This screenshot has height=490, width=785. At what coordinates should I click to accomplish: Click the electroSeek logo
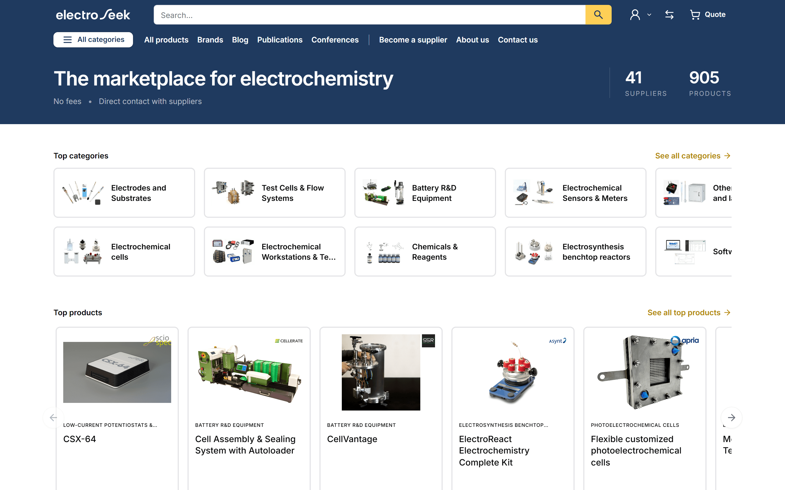pos(93,15)
